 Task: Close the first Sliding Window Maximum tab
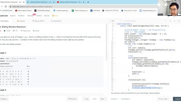[x=24, y=2]
